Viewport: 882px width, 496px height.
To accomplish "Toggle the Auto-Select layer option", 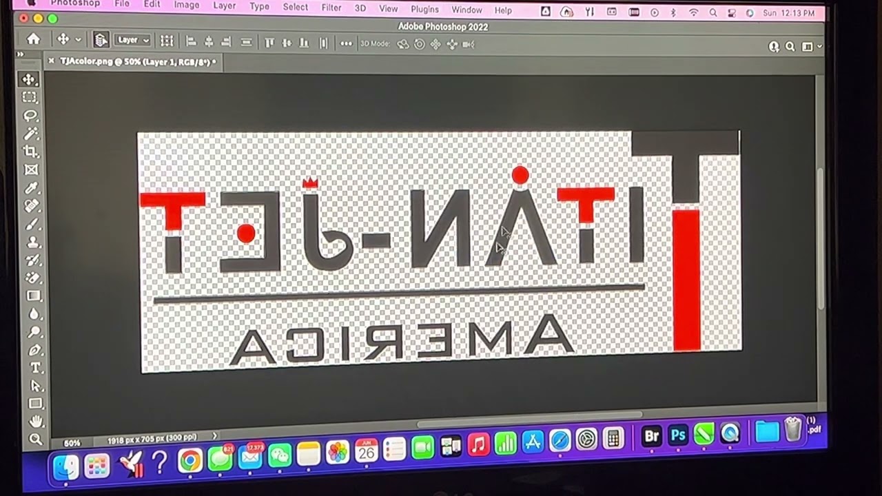I will pos(101,41).
